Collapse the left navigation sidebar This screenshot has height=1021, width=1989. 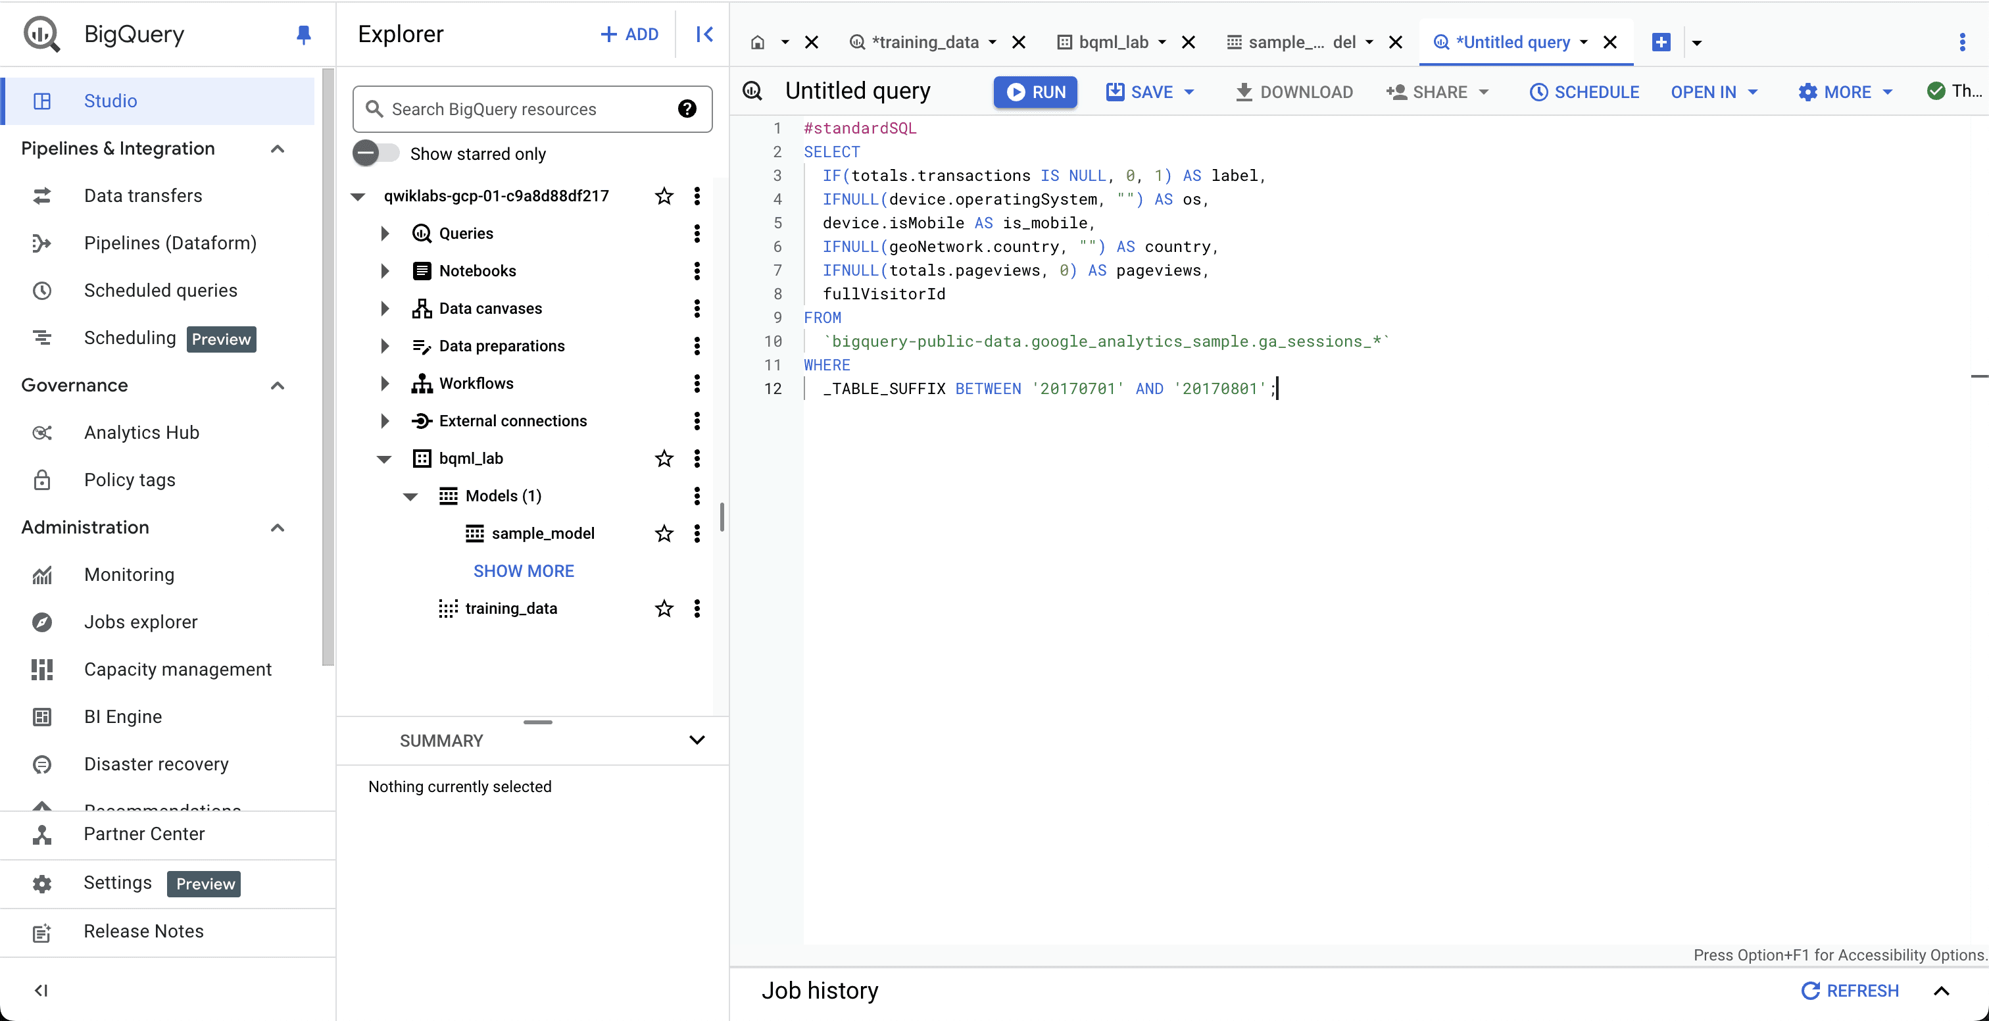pyautogui.click(x=41, y=990)
